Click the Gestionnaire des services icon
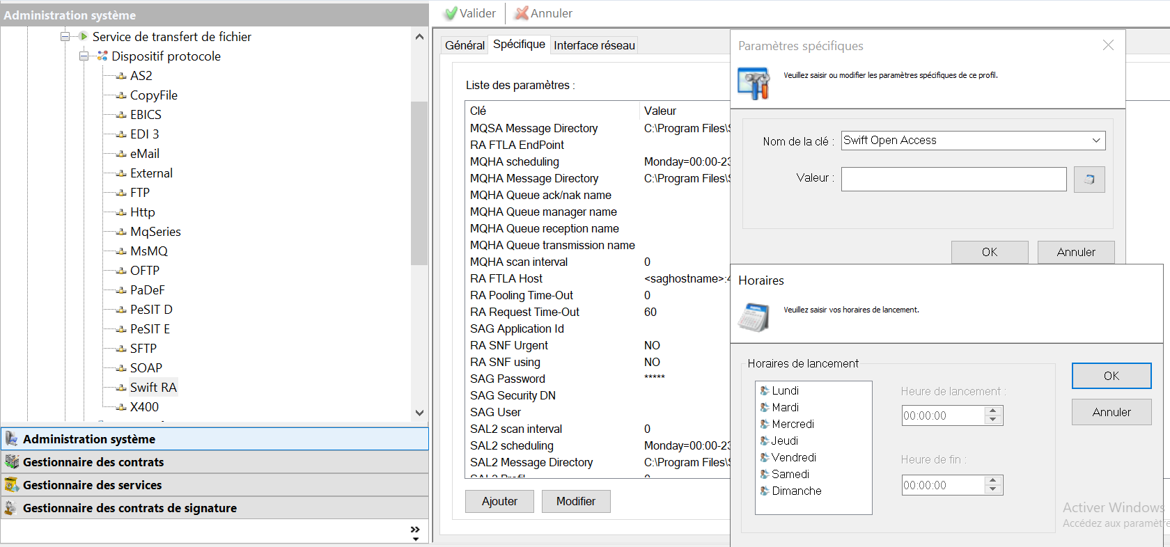The width and height of the screenshot is (1170, 547). [12, 485]
